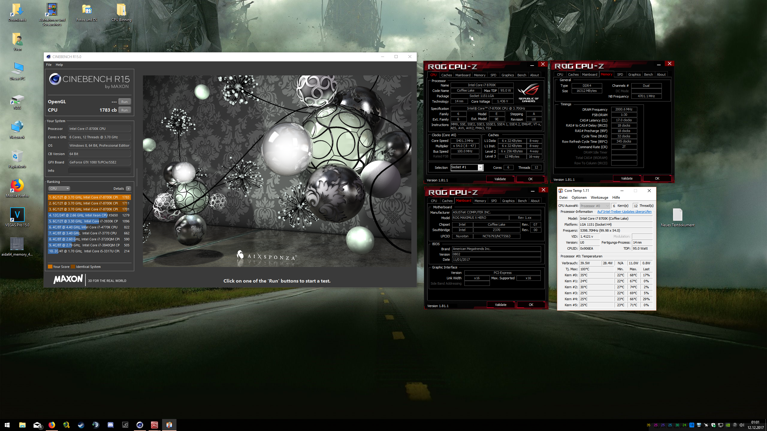Open the Windows Start menu
Viewport: 767px width, 431px height.
click(x=7, y=425)
